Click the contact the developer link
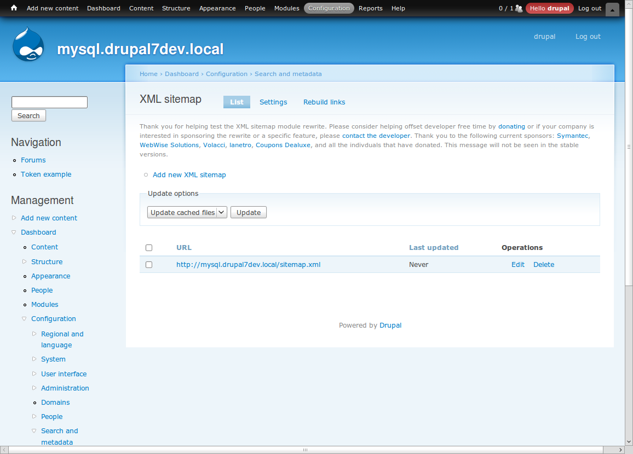 376,136
